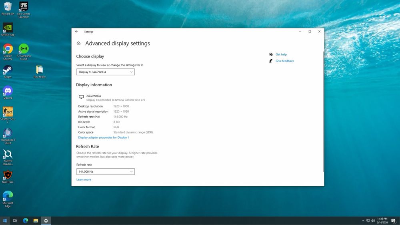The width and height of the screenshot is (400, 225).
Task: Click the FACEIT AC desktop shortcut
Action: point(8,177)
